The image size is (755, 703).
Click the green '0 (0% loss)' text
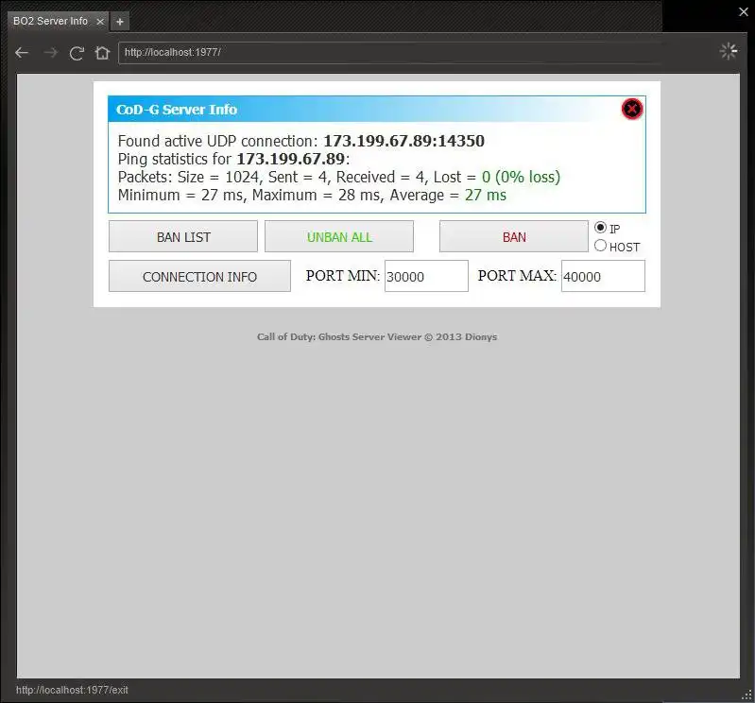[x=521, y=177]
